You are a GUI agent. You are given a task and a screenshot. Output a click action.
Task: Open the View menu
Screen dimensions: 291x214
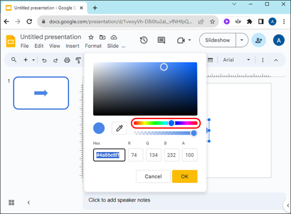tap(54, 46)
